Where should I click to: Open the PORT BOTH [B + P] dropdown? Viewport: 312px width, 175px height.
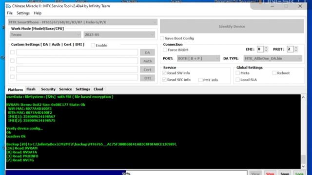tap(198, 58)
